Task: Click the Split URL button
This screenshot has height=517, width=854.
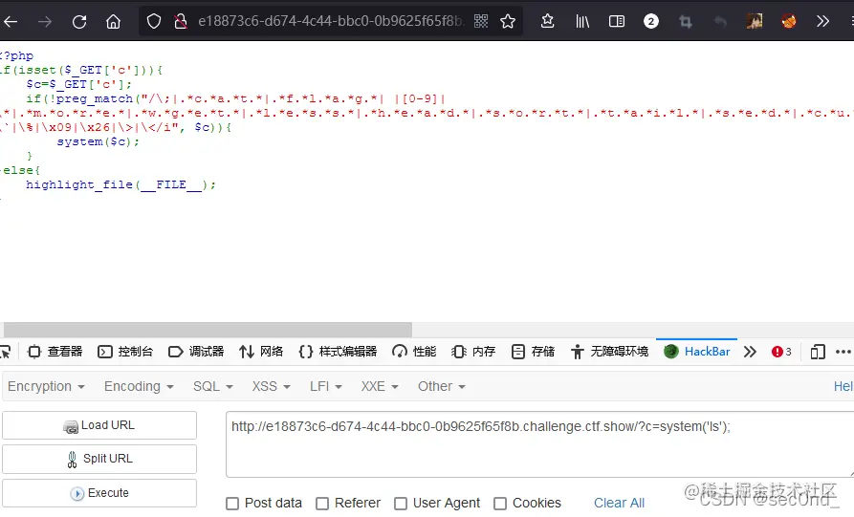Action: (x=99, y=459)
